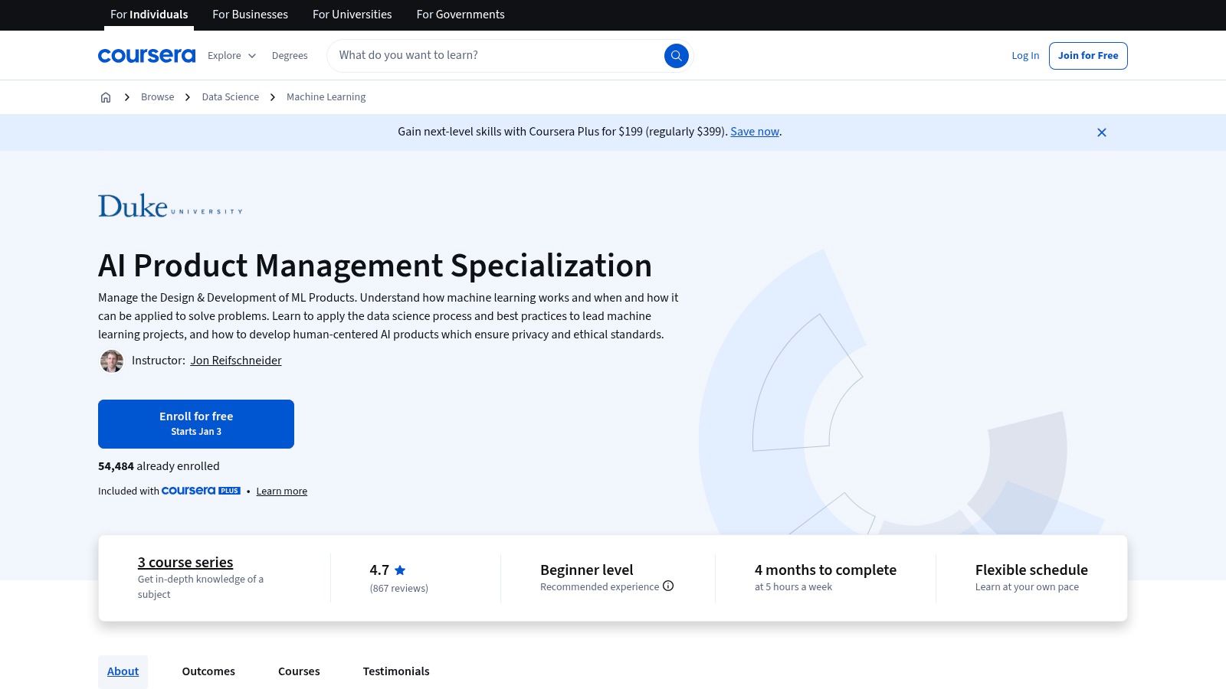1226x689 pixels.
Task: Open Jon Reifschneider instructor link
Action: click(236, 361)
